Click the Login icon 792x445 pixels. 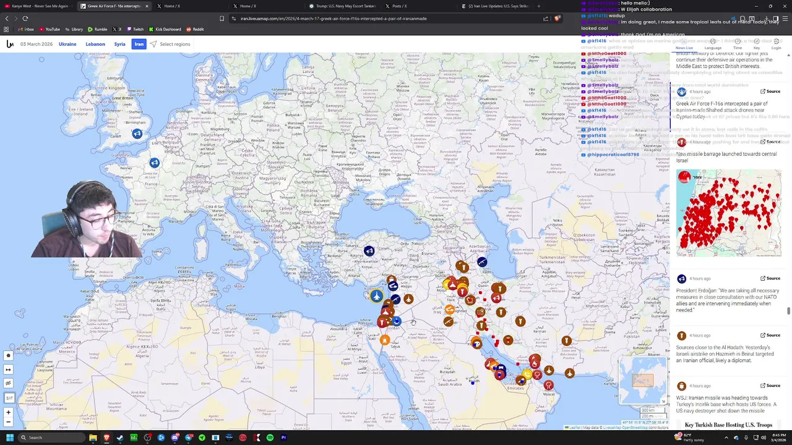tap(777, 44)
